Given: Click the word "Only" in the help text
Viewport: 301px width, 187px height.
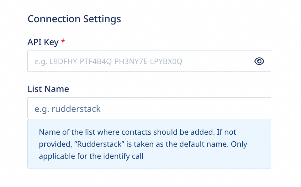Looking at the screenshot, I should click(239, 144).
